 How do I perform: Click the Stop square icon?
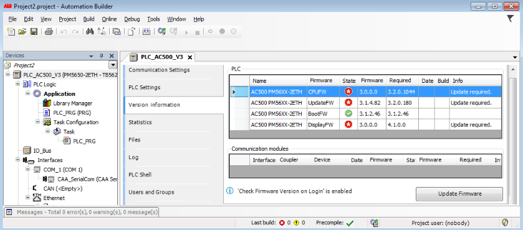(197, 32)
